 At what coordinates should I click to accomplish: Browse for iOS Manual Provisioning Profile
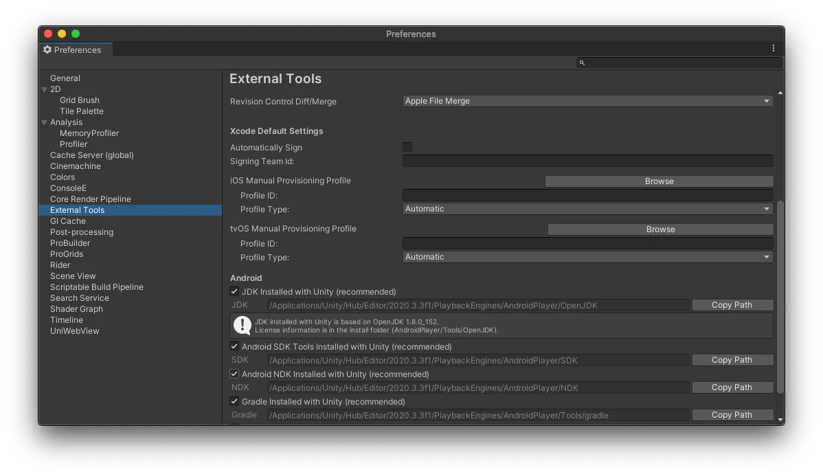[x=659, y=181]
